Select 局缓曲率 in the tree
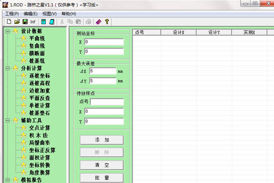Screen dimensions: 274x183 pos(40,143)
